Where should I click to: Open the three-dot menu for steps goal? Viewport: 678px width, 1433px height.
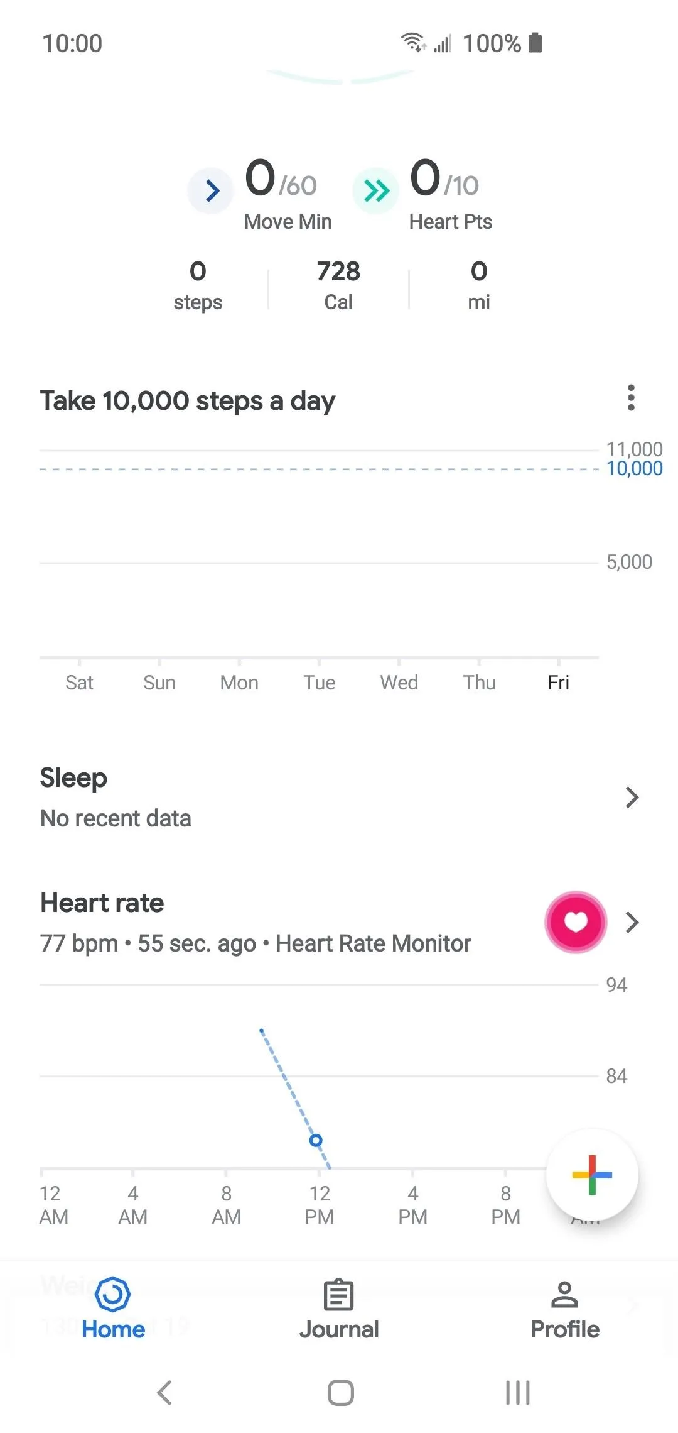(x=631, y=398)
